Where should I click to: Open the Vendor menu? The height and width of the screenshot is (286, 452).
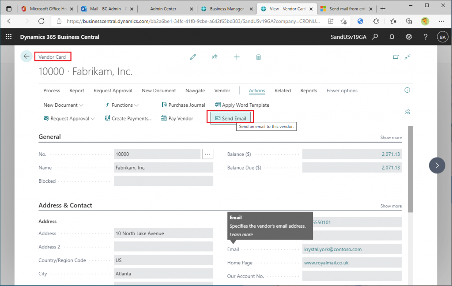[222, 90]
